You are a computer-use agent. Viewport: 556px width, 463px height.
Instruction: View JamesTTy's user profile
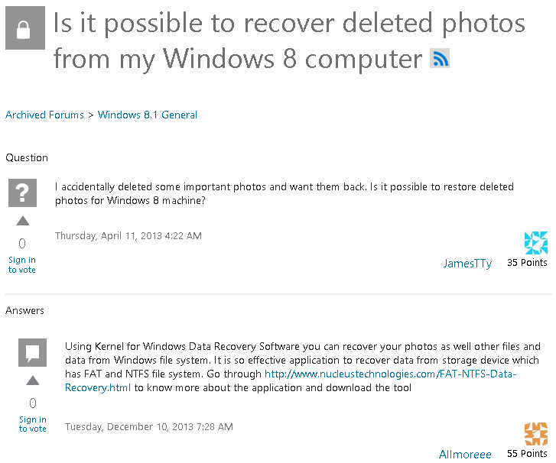click(x=467, y=263)
